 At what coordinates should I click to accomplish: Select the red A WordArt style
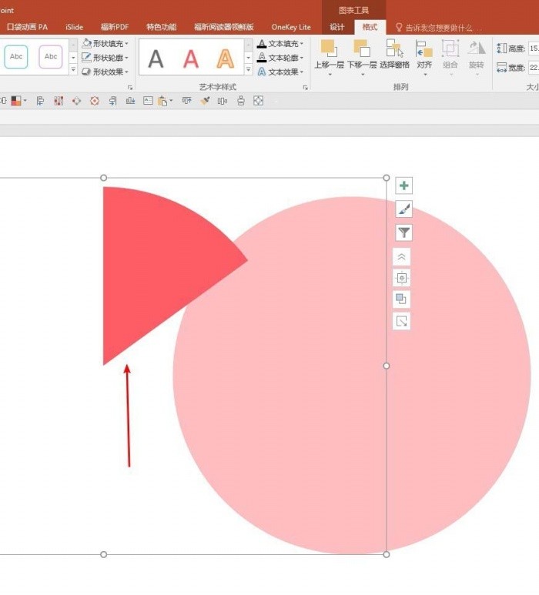[190, 58]
